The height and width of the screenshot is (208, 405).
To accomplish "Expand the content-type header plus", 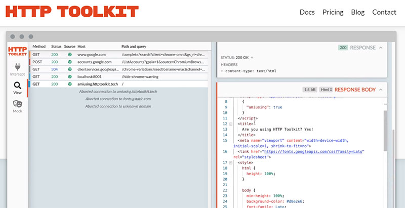I will 222,71.
